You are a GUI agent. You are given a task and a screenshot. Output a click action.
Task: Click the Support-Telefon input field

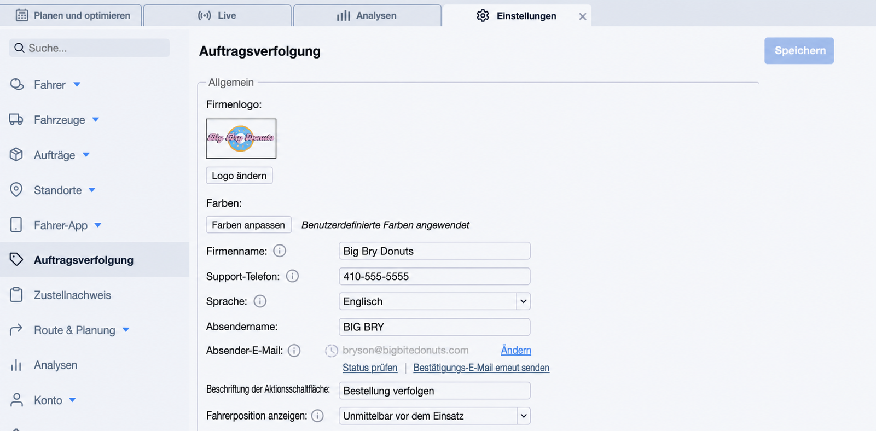pyautogui.click(x=434, y=276)
